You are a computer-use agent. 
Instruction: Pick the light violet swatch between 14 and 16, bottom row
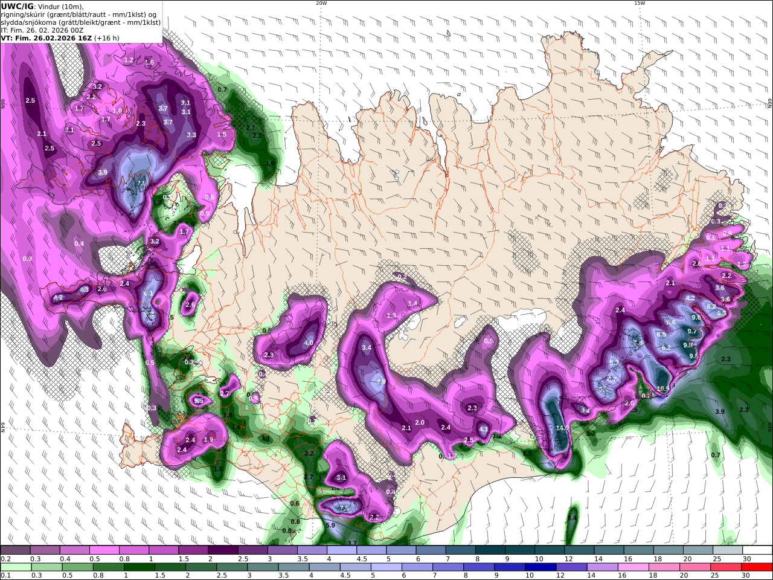[x=601, y=567]
